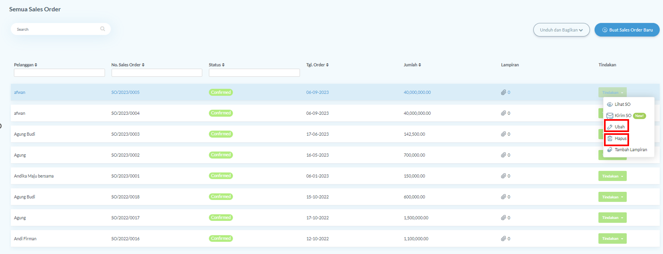Click customer name Andika Maju bersama
The height and width of the screenshot is (254, 663).
(x=34, y=176)
